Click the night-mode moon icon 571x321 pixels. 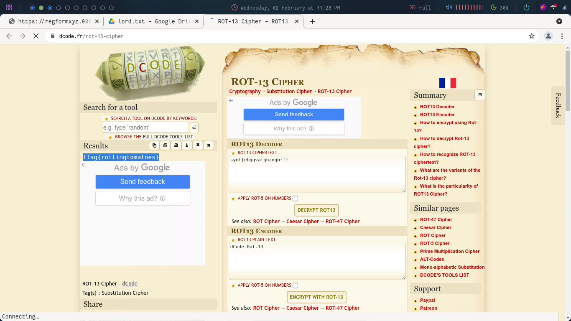tap(493, 8)
